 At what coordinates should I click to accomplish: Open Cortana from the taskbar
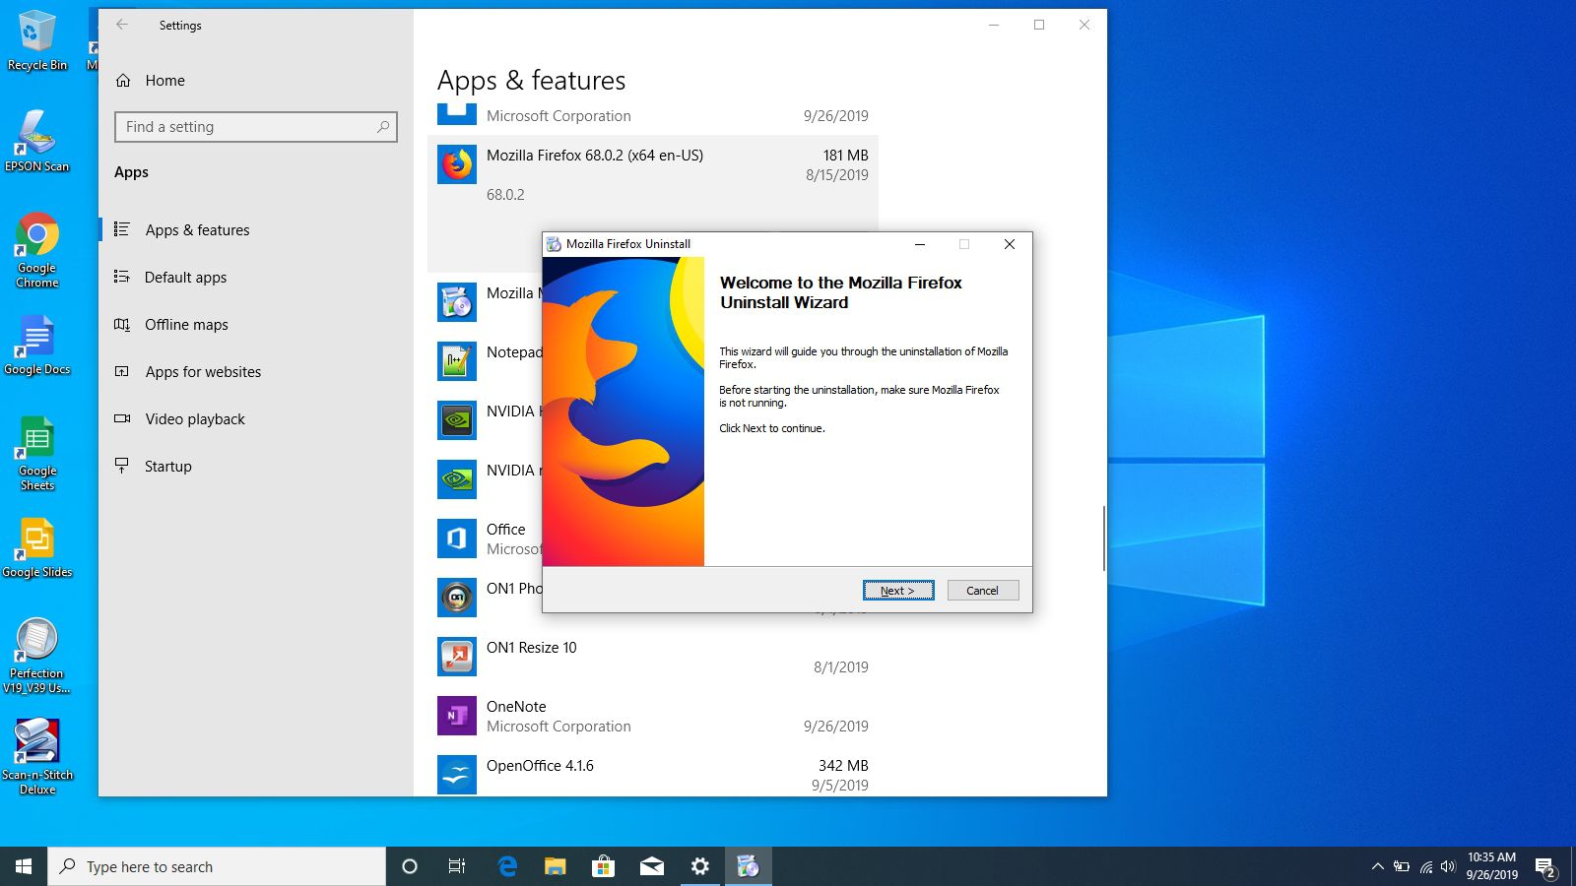[x=410, y=866]
